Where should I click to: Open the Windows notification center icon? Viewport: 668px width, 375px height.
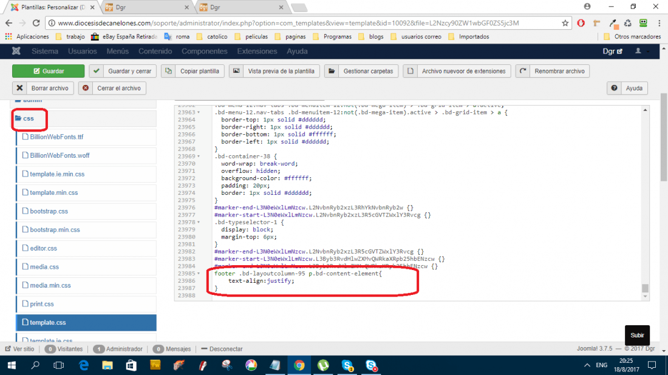tap(652, 365)
